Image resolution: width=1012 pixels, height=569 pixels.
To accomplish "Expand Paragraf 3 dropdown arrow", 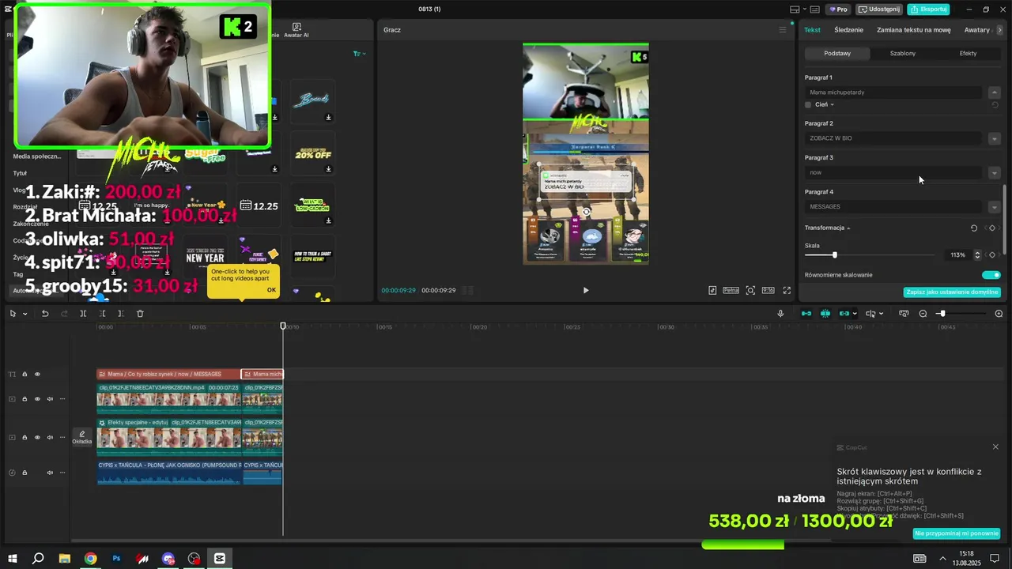I will pos(995,172).
